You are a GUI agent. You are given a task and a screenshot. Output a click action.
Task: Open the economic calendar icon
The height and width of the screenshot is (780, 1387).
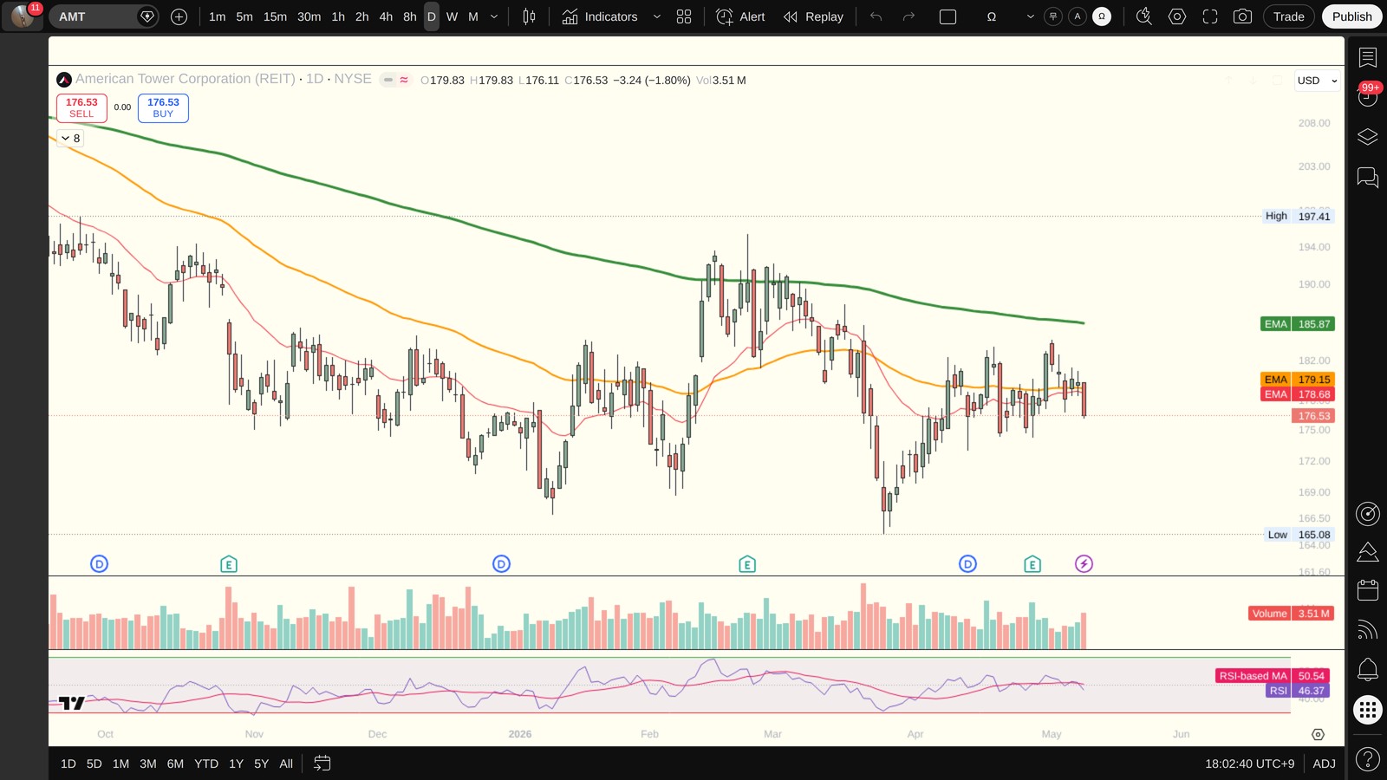pos(1367,590)
